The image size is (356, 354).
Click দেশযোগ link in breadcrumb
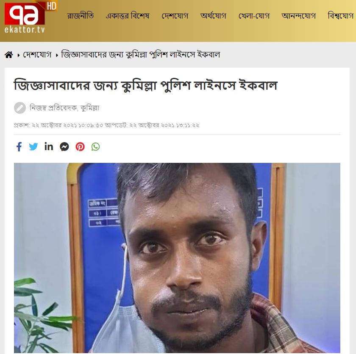pyautogui.click(x=37, y=55)
